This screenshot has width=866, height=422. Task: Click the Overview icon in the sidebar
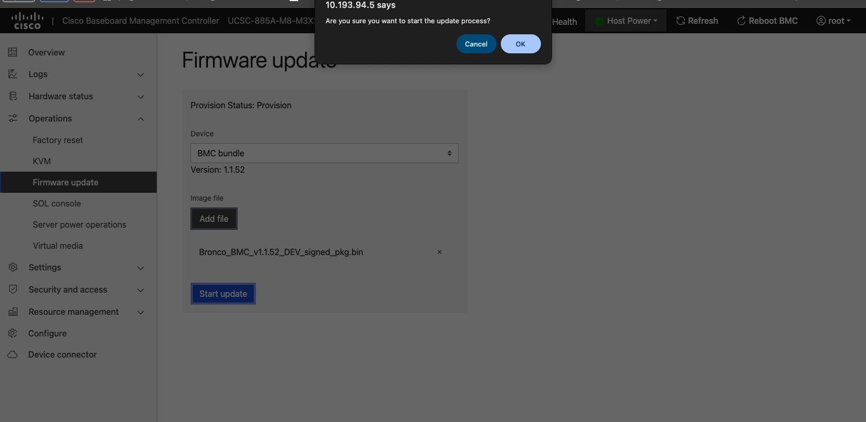click(x=13, y=52)
